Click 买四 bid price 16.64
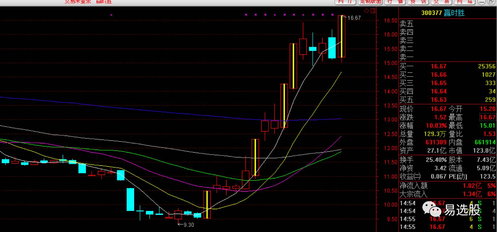The height and width of the screenshot is (232, 497). coord(438,91)
